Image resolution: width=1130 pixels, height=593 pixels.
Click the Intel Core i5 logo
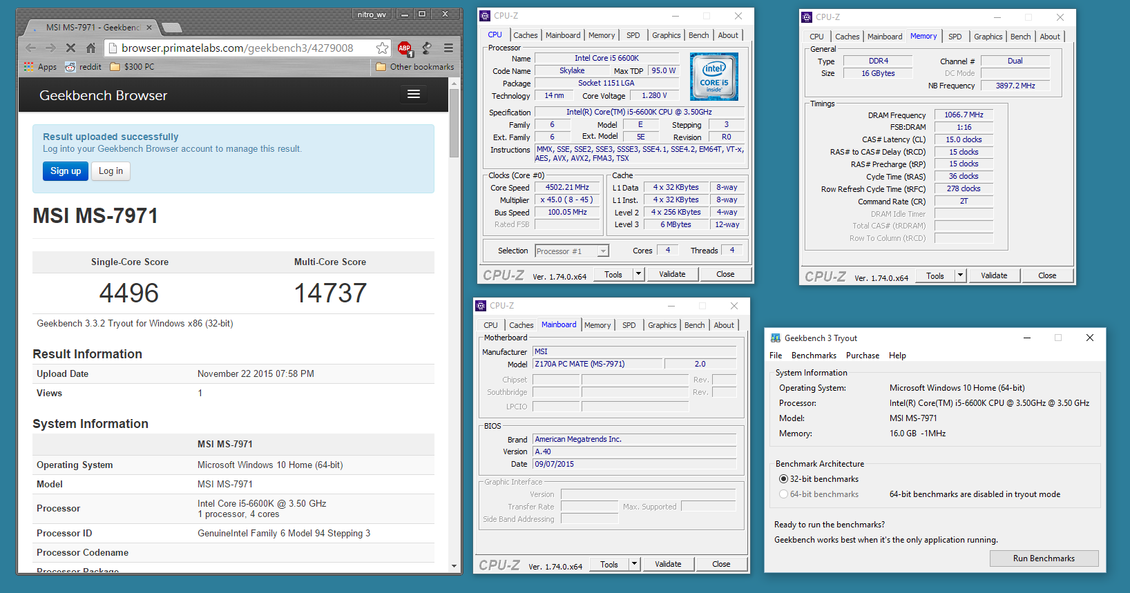(x=714, y=77)
